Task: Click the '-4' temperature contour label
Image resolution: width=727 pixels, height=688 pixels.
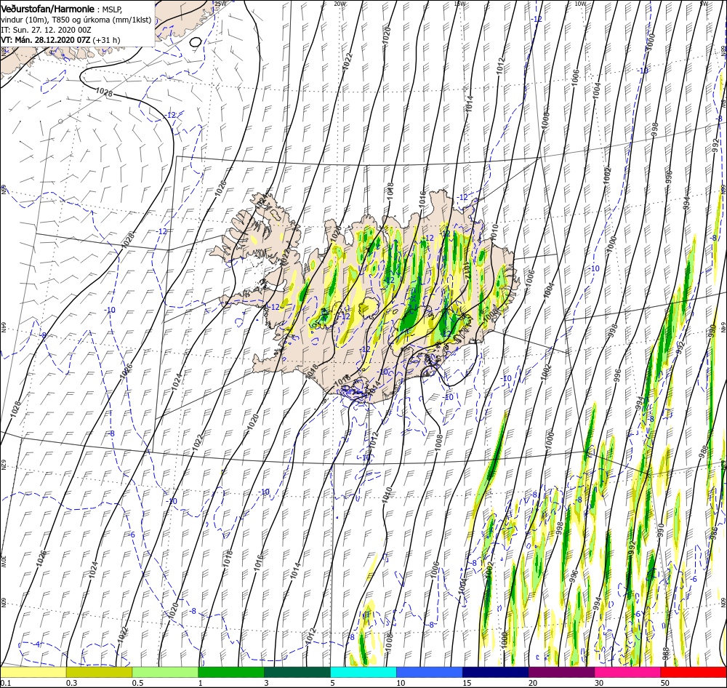Action: point(36,644)
